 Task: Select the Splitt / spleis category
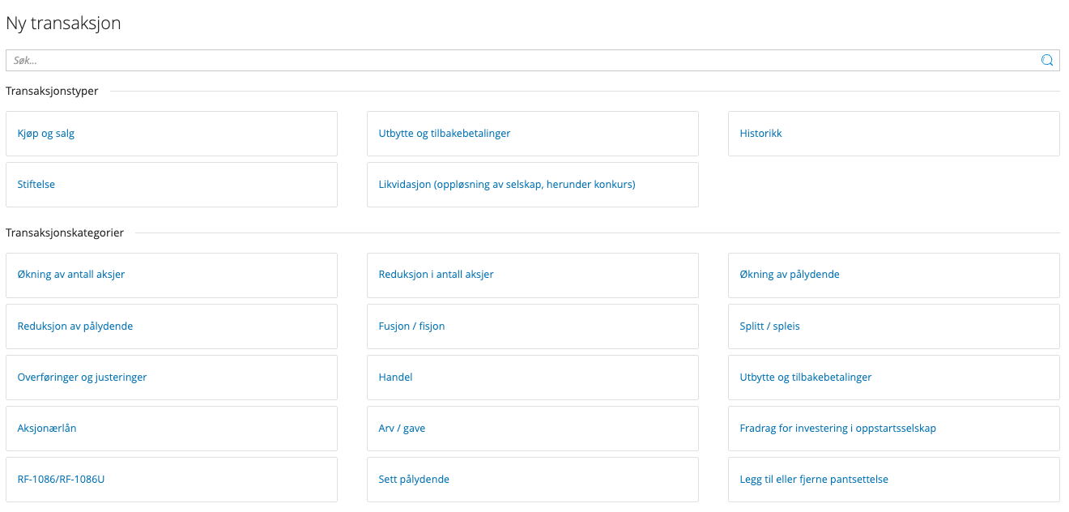pos(893,326)
